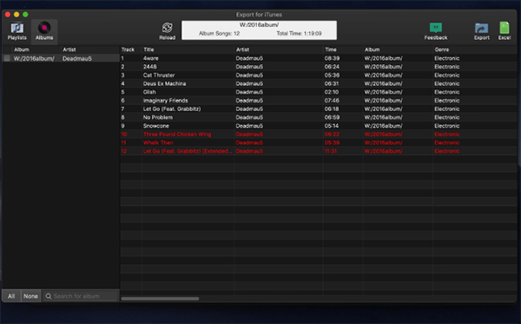Select track Snowcone
The image size is (521, 324).
click(x=156, y=126)
